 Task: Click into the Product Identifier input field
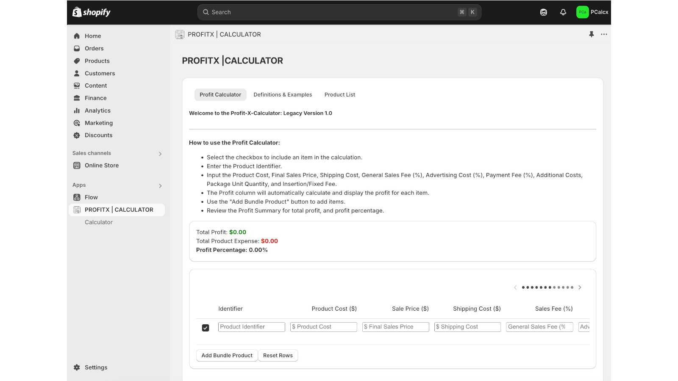point(251,327)
